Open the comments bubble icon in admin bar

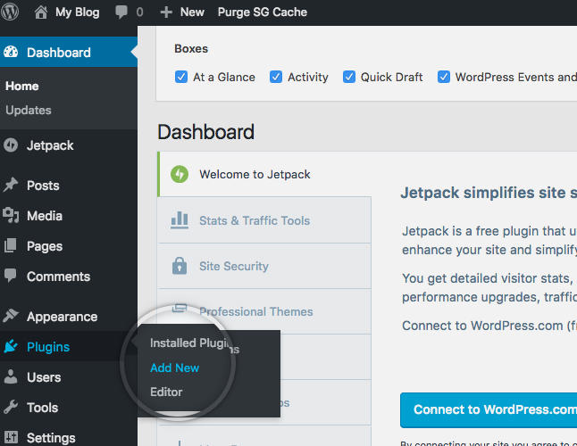(x=121, y=12)
